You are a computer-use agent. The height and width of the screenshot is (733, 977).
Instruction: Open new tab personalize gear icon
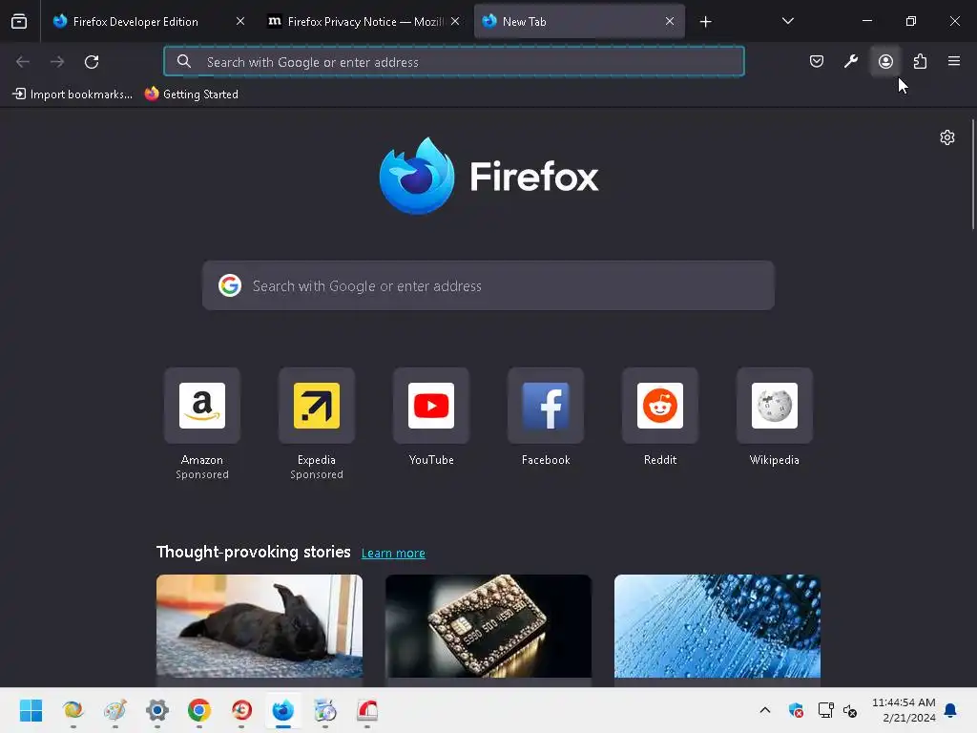pos(947,137)
